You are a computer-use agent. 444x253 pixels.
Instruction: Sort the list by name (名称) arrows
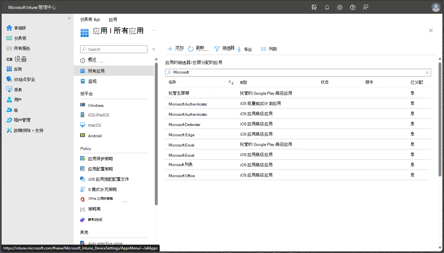pos(231,83)
